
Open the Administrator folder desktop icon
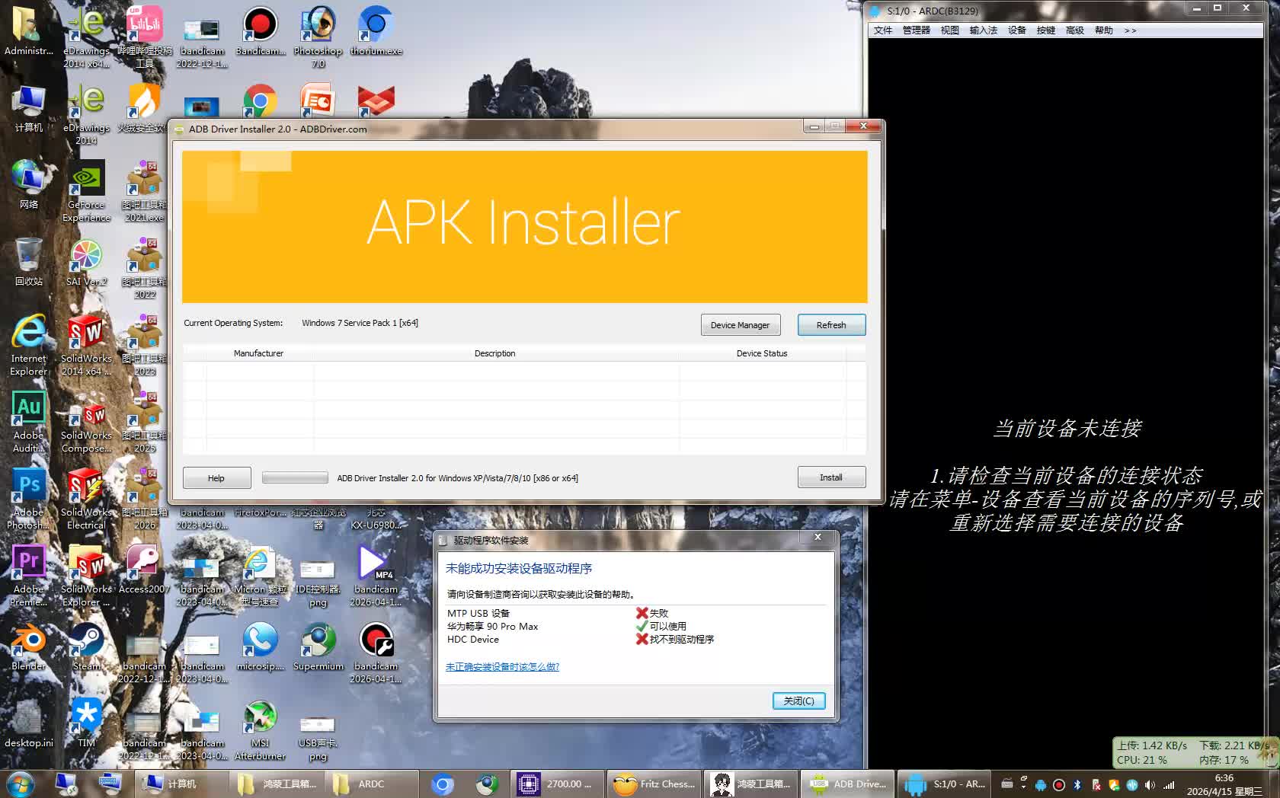28,33
